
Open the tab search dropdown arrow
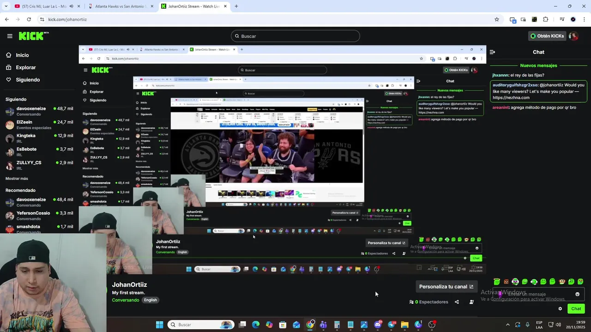[6, 6]
